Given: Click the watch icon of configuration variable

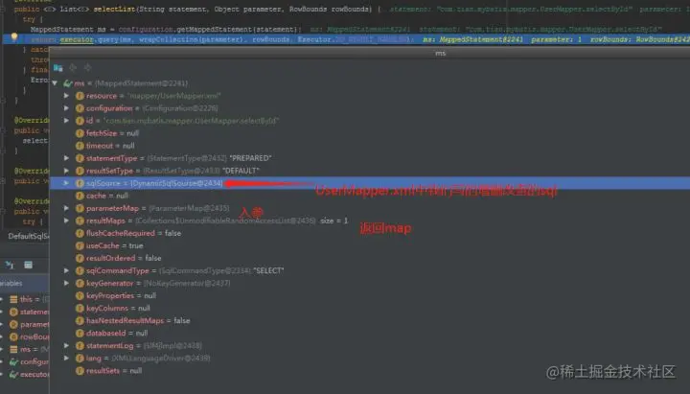Looking at the screenshot, I should [13, 361].
